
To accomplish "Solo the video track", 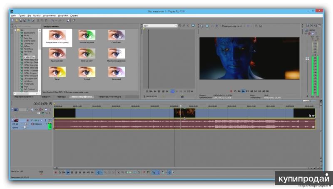I will (50, 110).
